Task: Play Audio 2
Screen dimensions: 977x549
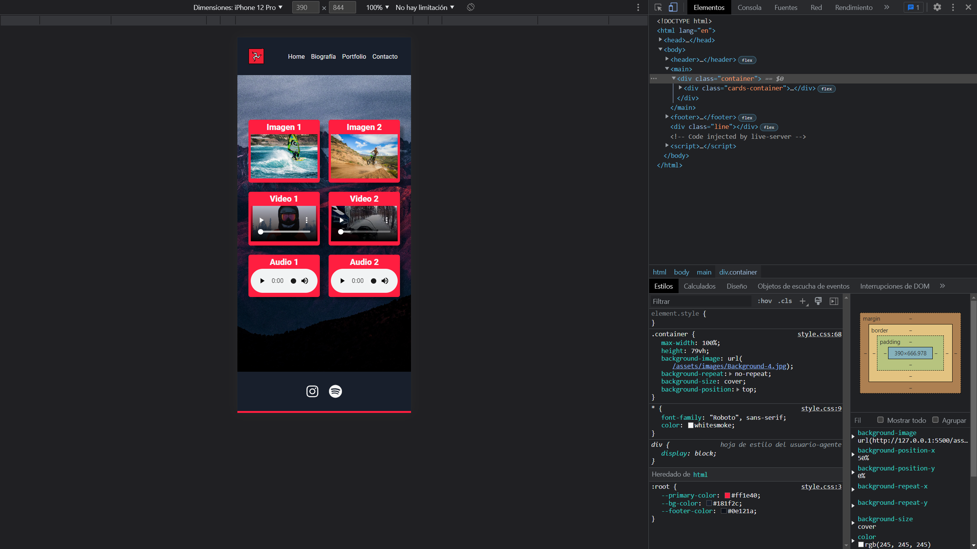Action: (x=342, y=281)
